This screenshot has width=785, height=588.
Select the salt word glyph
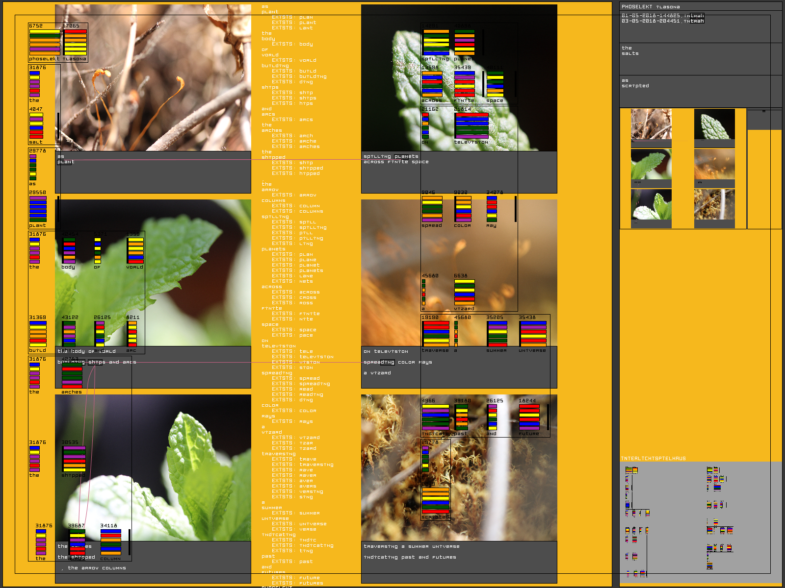click(36, 126)
